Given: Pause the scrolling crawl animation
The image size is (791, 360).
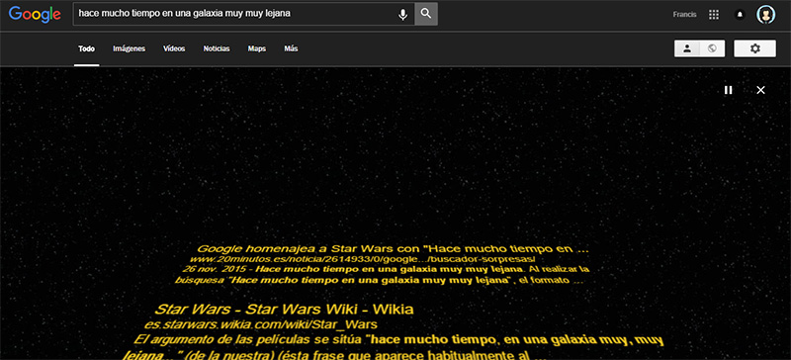Looking at the screenshot, I should (728, 90).
